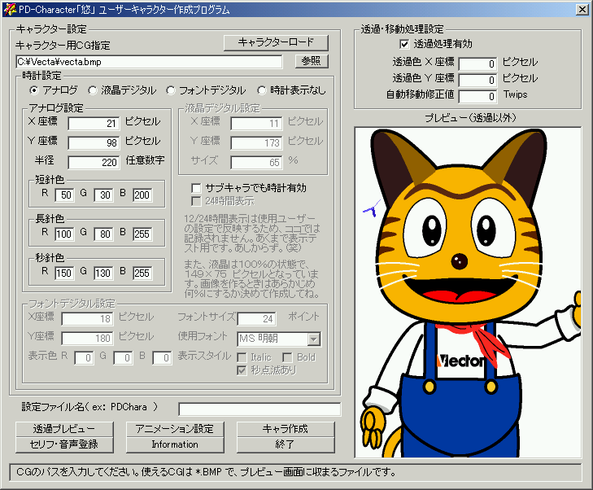The image size is (593, 490).
Task: Select the 液晶デジタル clock radio button
Action: coord(92,90)
